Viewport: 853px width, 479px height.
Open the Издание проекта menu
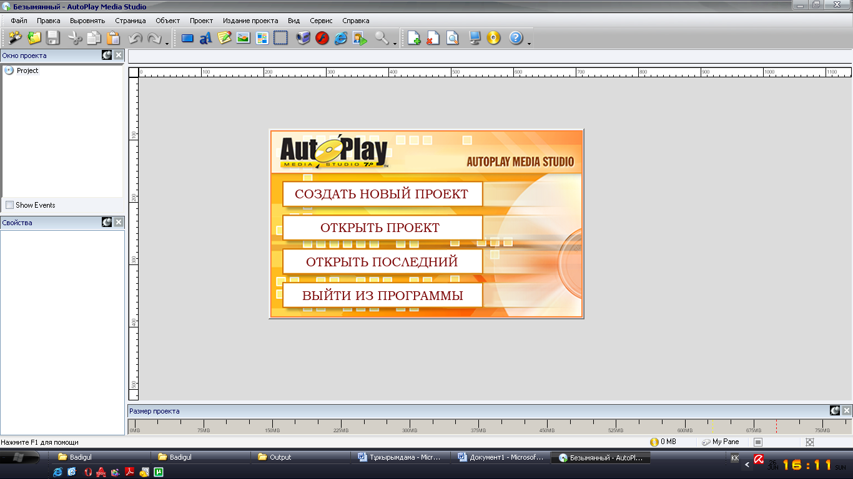pyautogui.click(x=250, y=21)
